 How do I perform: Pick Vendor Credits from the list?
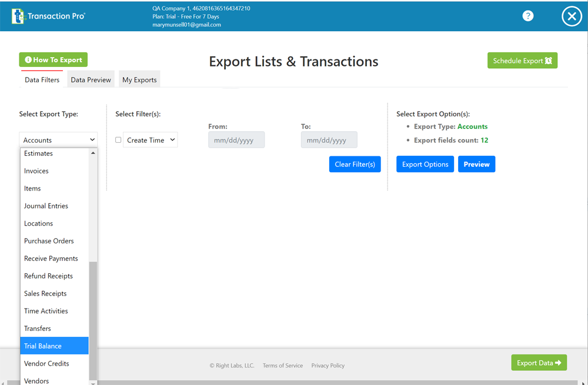pyautogui.click(x=54, y=364)
